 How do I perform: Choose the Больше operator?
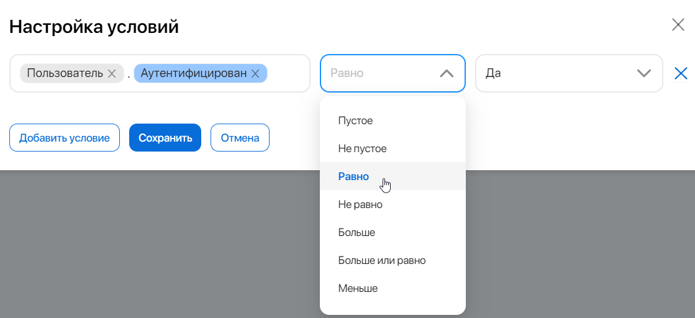(x=357, y=232)
